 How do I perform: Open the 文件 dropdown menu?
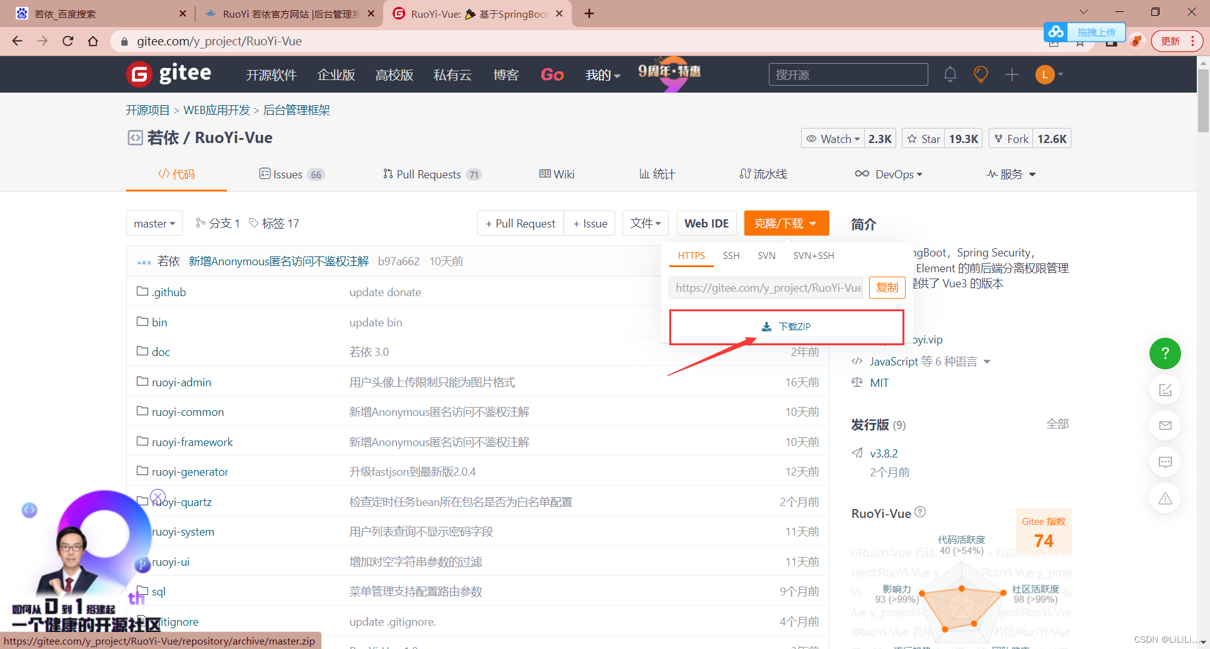[645, 223]
